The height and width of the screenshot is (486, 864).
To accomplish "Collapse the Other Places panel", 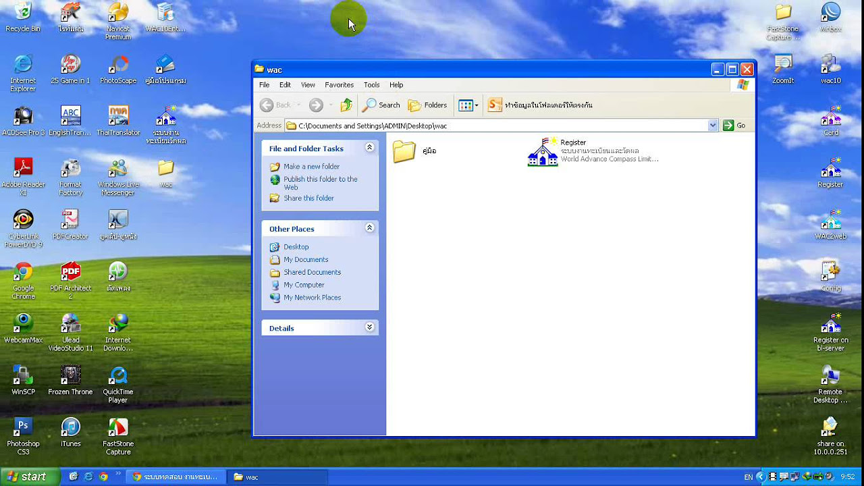I will tap(369, 228).
